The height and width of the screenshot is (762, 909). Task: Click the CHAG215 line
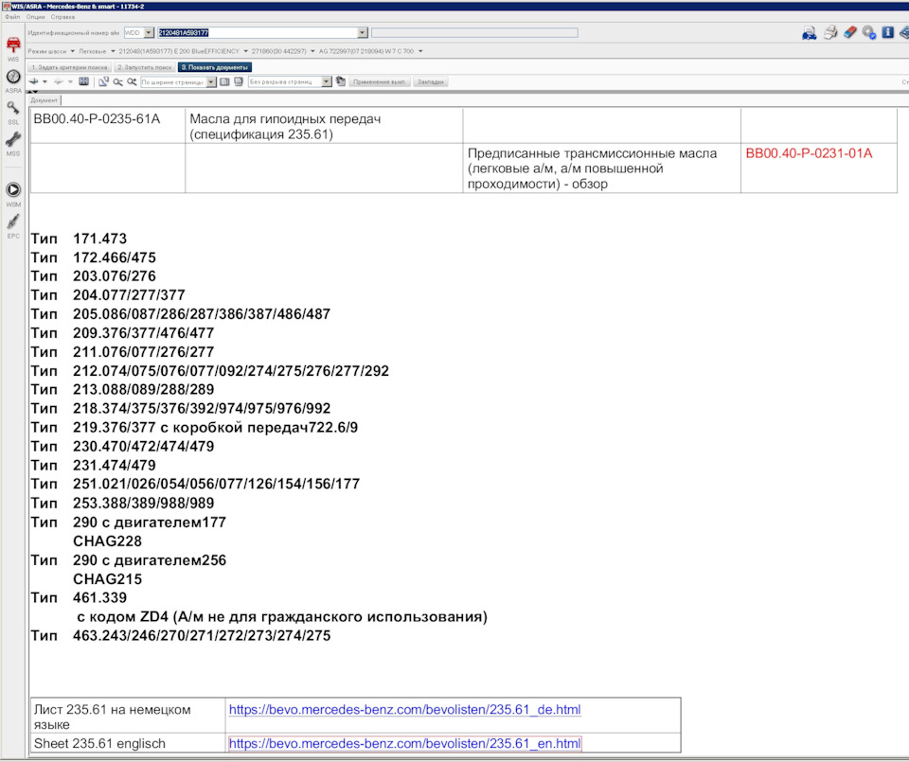pos(107,579)
